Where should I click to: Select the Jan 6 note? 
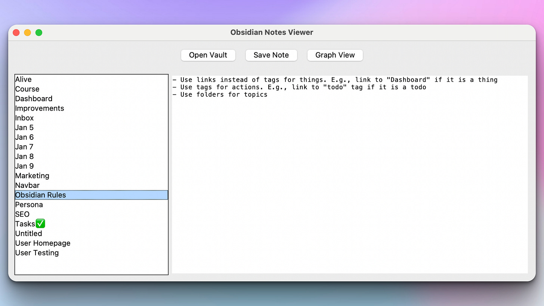[92, 137]
